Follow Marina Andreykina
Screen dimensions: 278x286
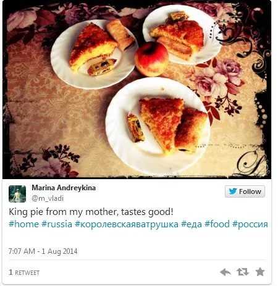245,191
